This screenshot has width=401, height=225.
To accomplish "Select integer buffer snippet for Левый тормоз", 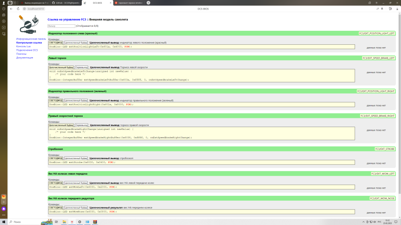I will pos(61,68).
